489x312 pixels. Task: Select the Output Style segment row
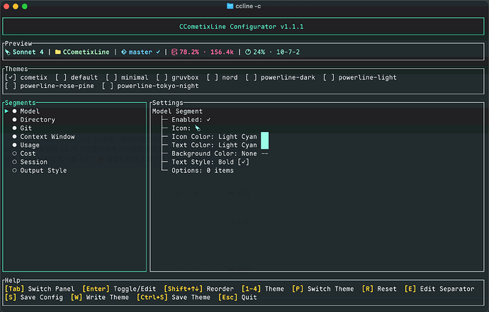74,170
